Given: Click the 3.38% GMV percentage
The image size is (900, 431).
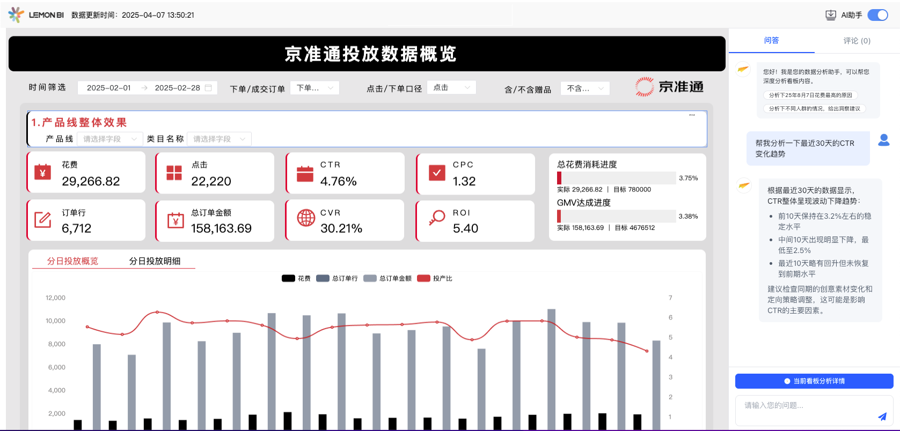Looking at the screenshot, I should [x=688, y=217].
